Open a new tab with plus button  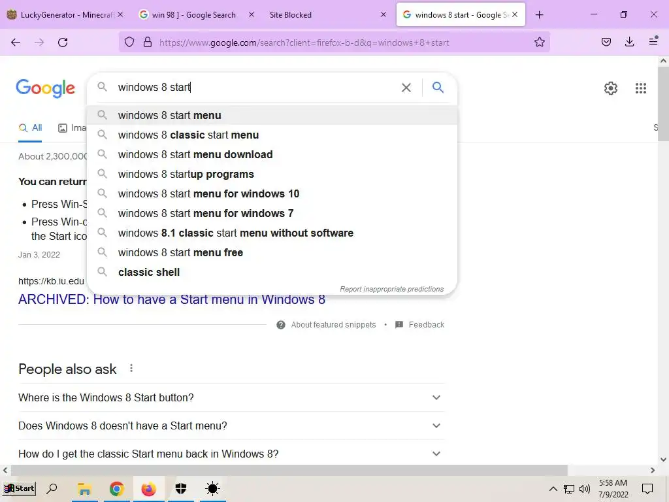pos(539,15)
